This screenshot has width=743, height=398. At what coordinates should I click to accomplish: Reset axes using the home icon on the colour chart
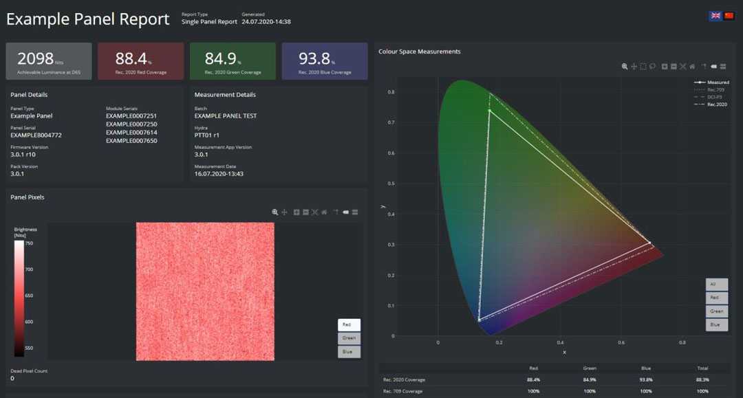point(692,67)
